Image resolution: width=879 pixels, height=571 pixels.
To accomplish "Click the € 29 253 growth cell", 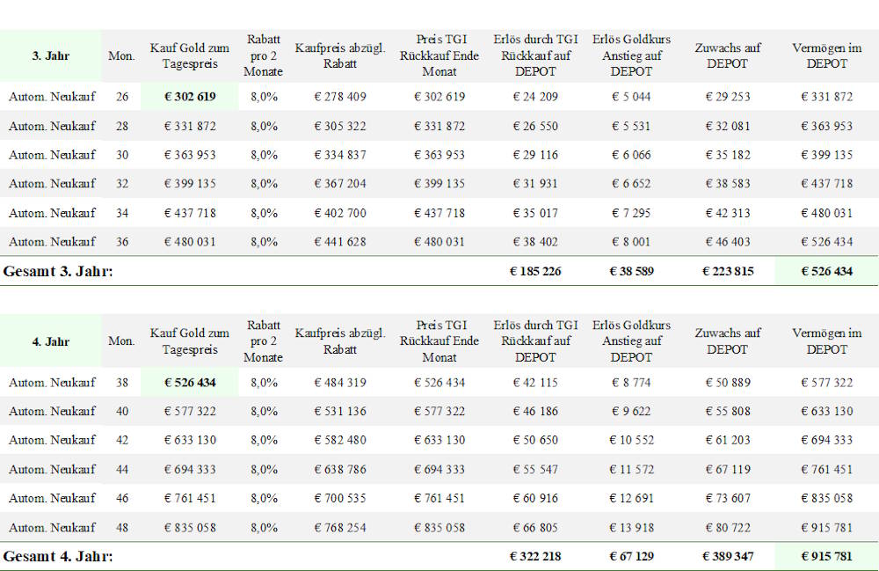I will [x=728, y=97].
